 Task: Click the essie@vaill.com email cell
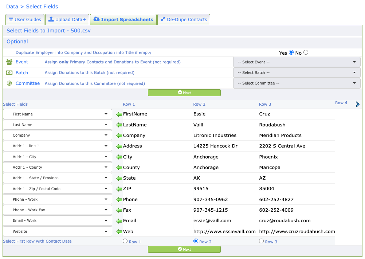pos(212,221)
